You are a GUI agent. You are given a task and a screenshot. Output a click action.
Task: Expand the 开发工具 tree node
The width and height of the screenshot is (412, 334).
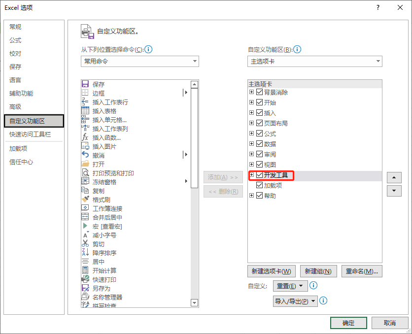click(251, 174)
